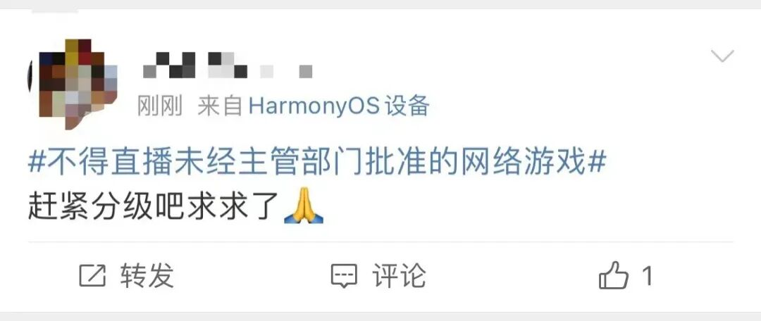Click the divider line above action bar
Viewport: 761px width, 321px height.
[x=380, y=241]
